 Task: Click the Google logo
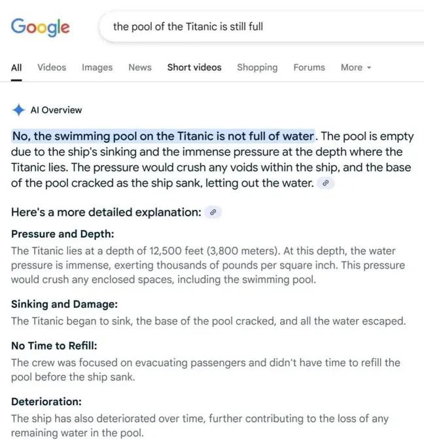coord(40,27)
